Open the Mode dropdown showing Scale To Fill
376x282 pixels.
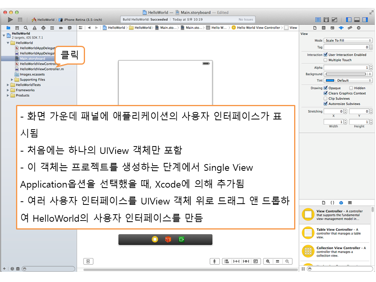(348, 40)
